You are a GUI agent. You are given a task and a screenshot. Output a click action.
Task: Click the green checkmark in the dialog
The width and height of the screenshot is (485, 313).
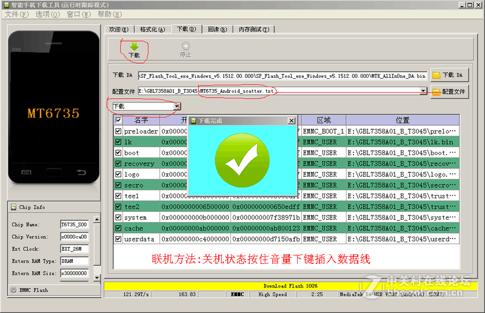pos(242,160)
